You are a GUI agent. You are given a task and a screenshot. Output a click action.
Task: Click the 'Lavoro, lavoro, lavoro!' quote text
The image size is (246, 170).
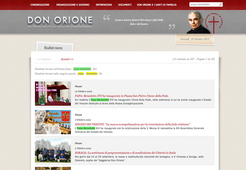[139, 22]
